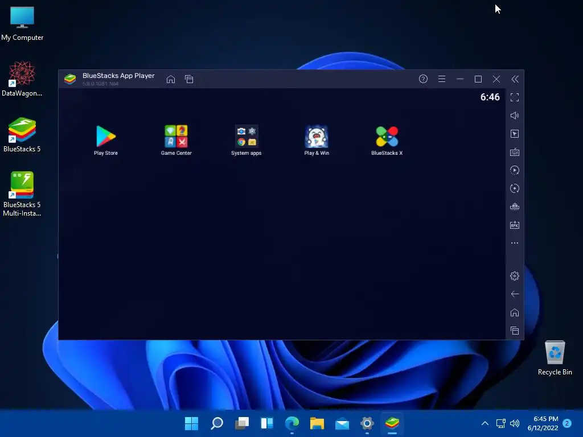Minimize the BlueStacks window

click(x=460, y=79)
